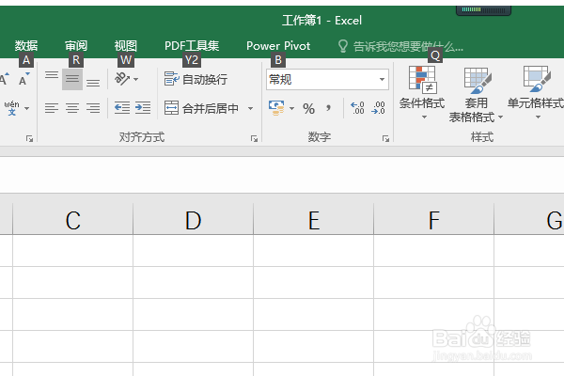Open the Power Pivot tab

(278, 46)
